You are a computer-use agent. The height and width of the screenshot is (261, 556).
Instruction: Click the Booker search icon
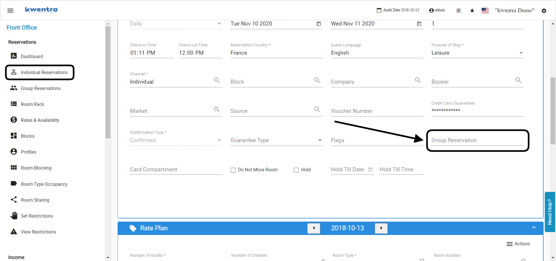click(518, 80)
